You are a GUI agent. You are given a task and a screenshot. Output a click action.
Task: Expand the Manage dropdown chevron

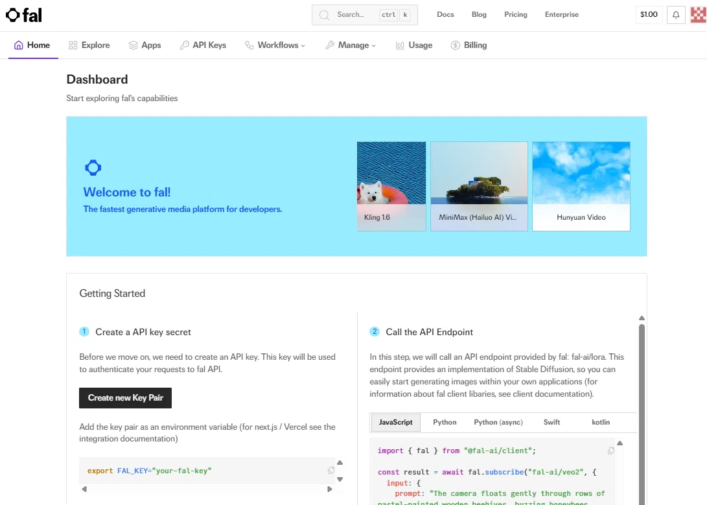373,45
